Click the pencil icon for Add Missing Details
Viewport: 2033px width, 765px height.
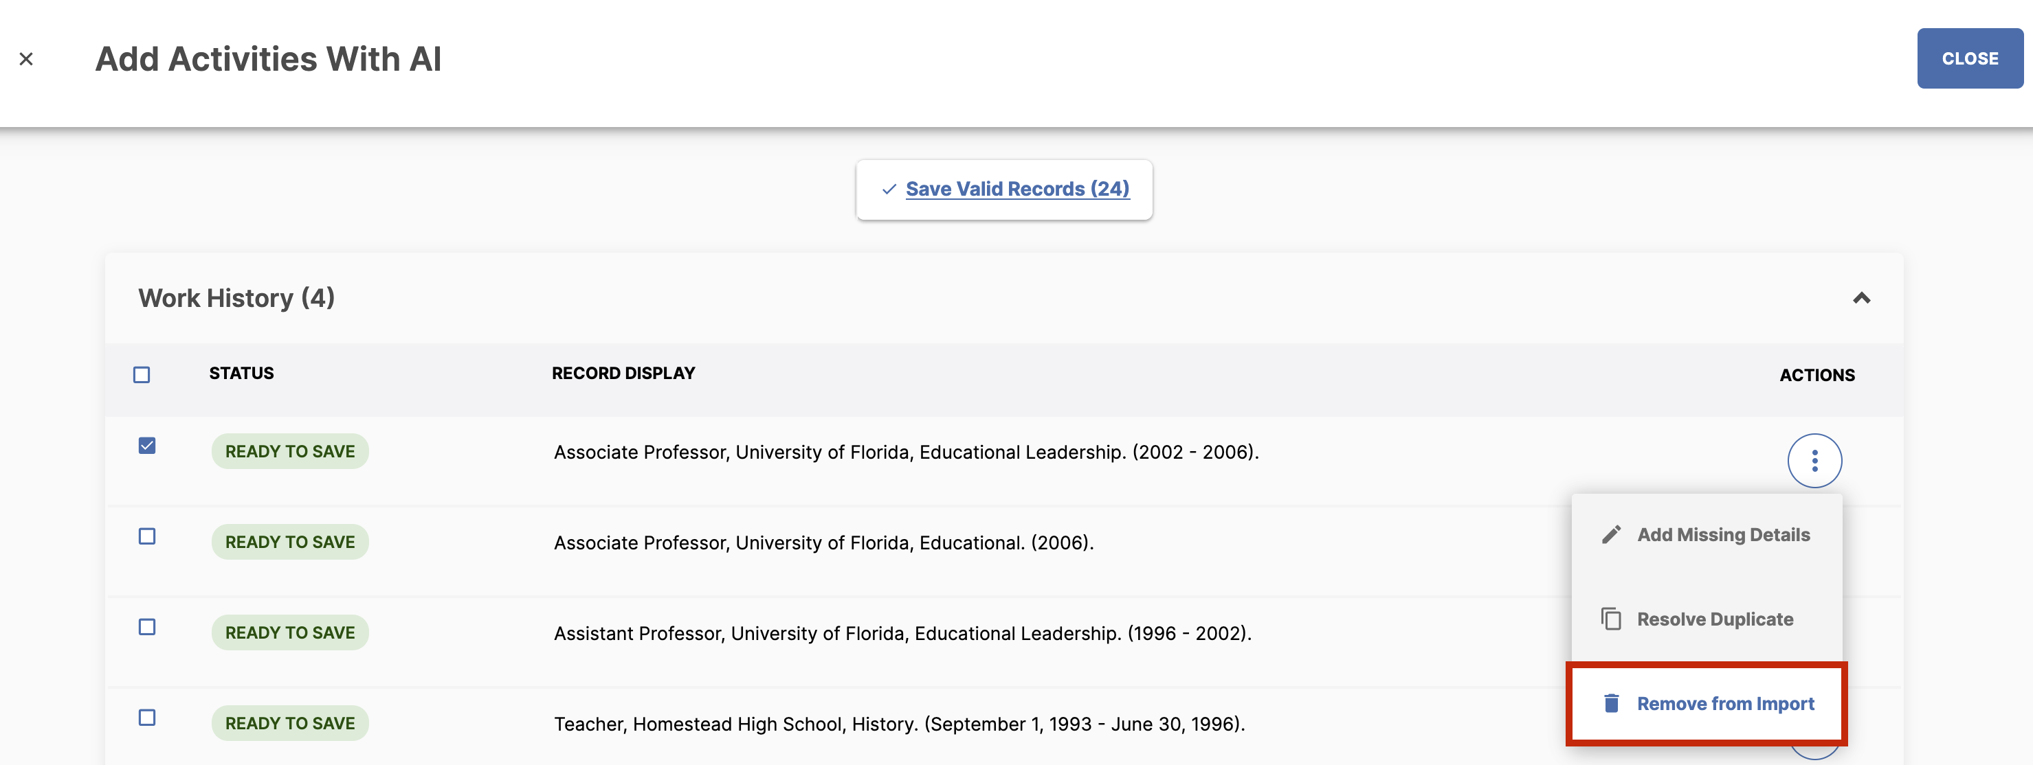(x=1611, y=535)
